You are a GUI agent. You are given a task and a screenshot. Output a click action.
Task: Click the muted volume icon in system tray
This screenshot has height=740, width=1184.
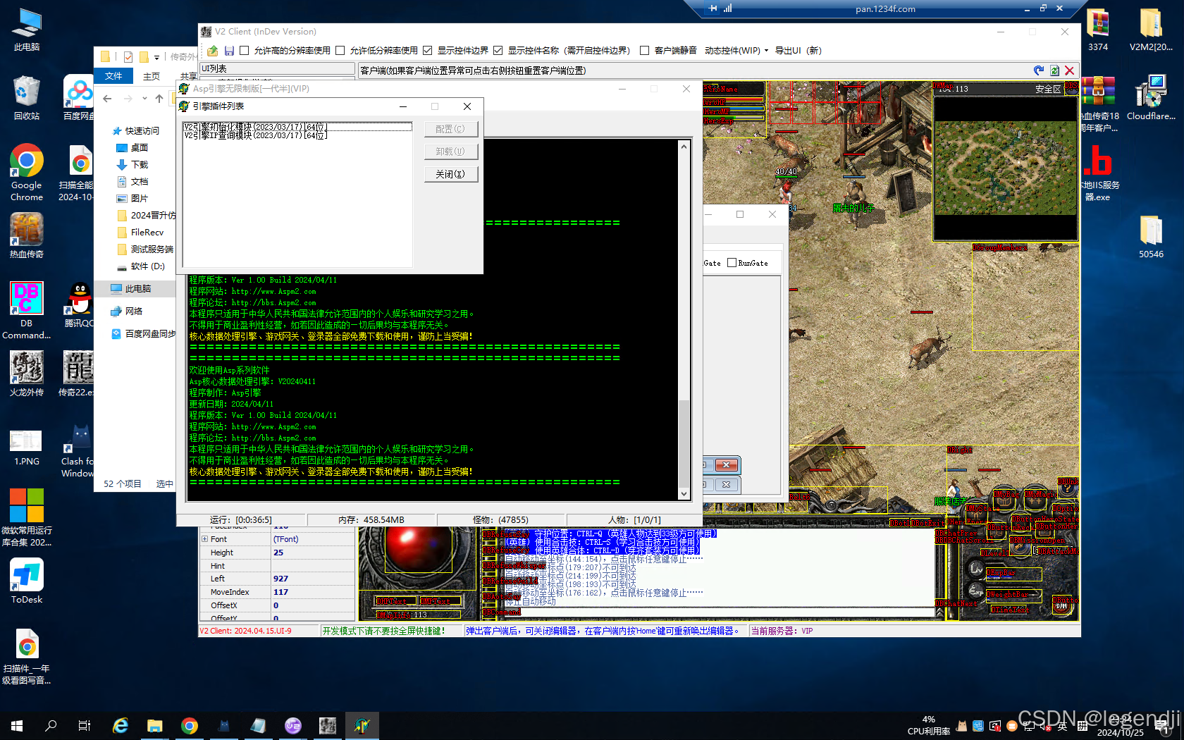point(1045,726)
